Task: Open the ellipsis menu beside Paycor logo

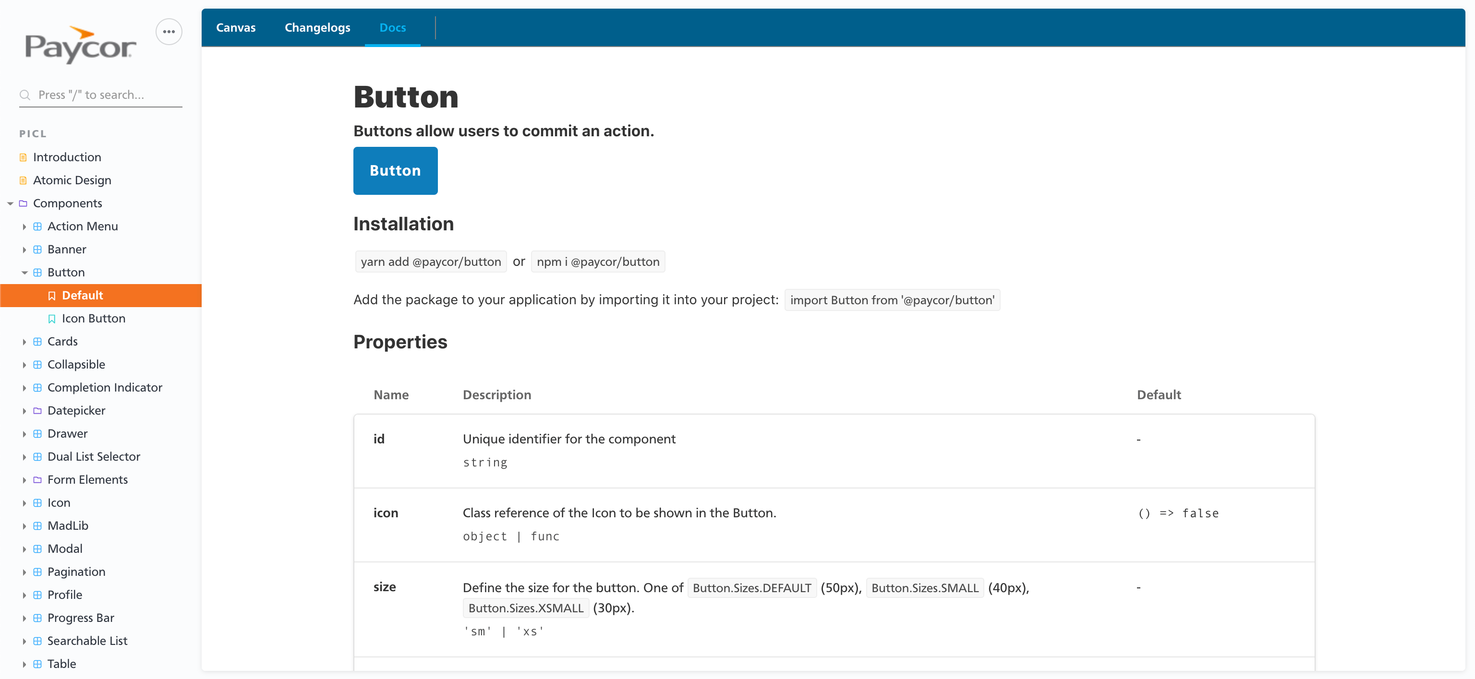Action: [169, 32]
